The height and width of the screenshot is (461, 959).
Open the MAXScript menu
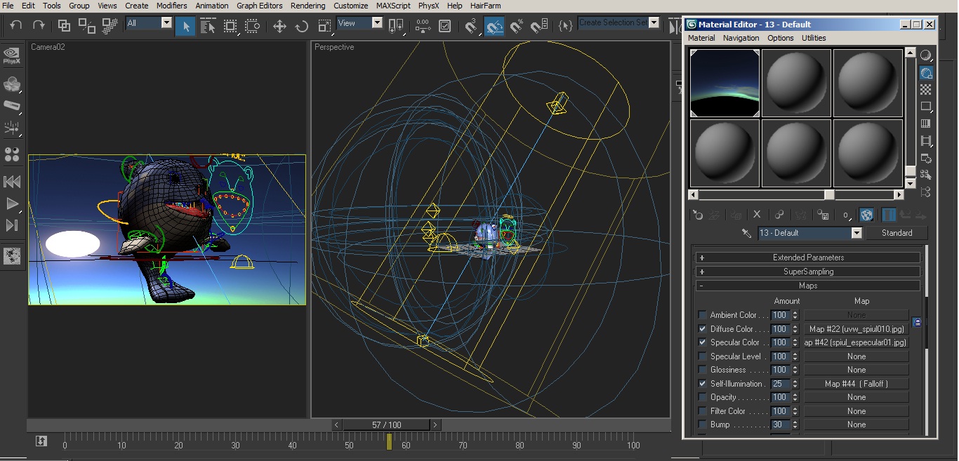point(393,6)
